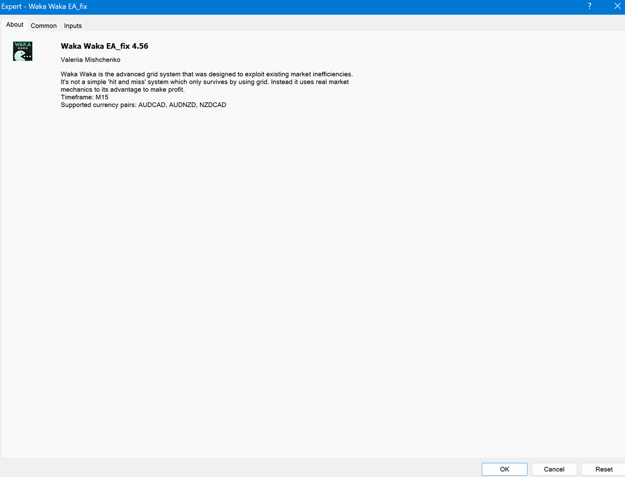Image resolution: width=625 pixels, height=477 pixels.
Task: Click the NZDCAD currency pair text
Action: [x=213, y=105]
